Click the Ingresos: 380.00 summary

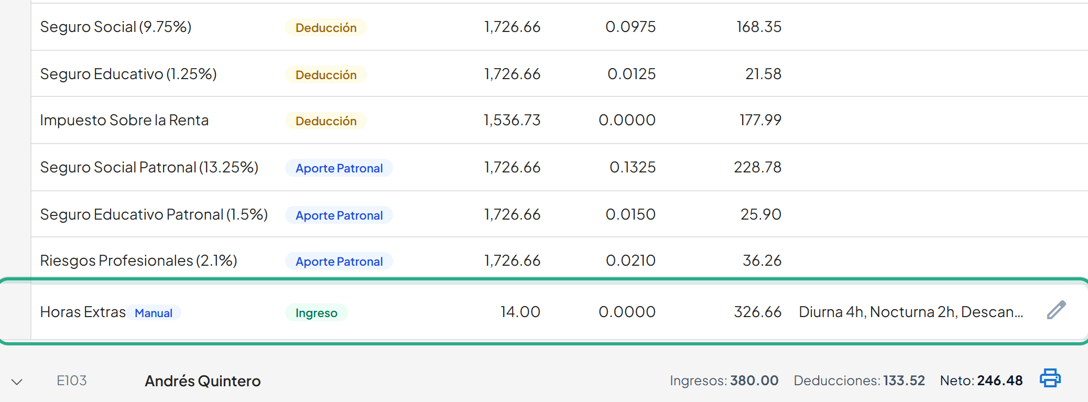pos(724,381)
